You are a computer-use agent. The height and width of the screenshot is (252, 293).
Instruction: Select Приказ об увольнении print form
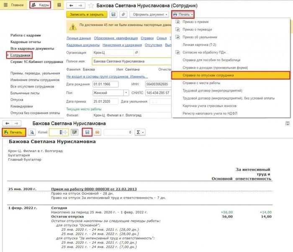click(x=200, y=37)
